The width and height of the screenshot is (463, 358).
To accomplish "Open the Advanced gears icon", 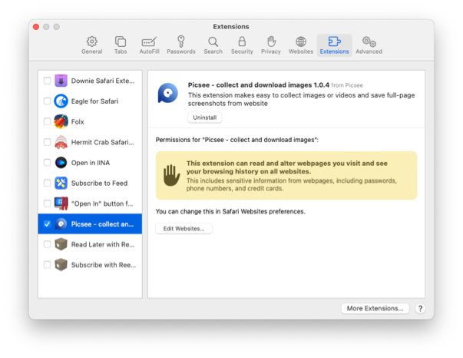I will pos(369,41).
